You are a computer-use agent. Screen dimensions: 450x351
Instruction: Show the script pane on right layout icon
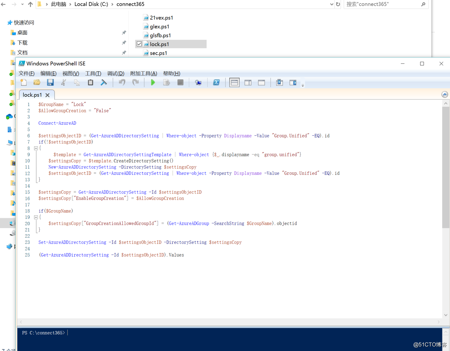tap(248, 82)
